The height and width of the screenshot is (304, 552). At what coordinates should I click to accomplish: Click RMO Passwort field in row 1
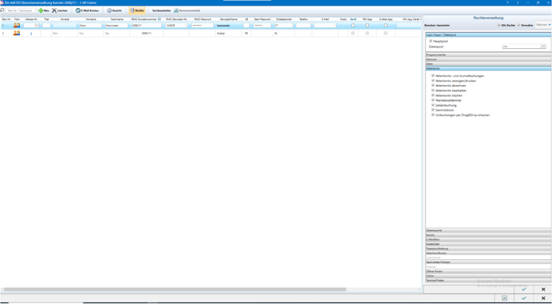coord(202,26)
